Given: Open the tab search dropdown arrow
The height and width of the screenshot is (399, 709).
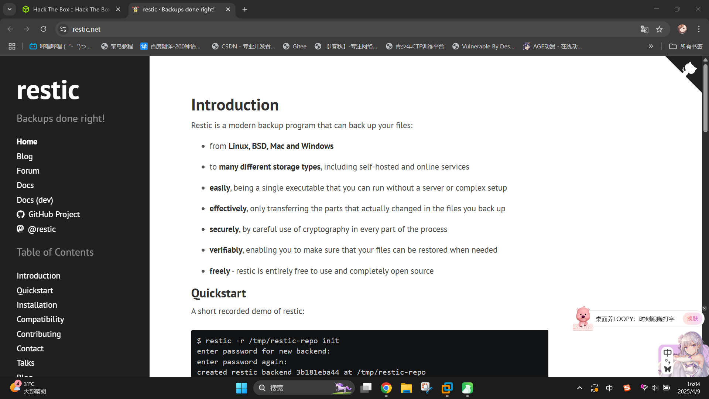Looking at the screenshot, I should point(10,9).
